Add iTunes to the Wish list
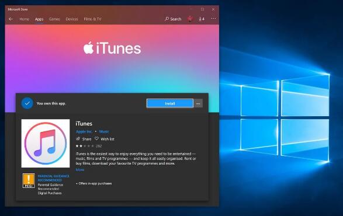The image size is (343, 216). pos(105,139)
